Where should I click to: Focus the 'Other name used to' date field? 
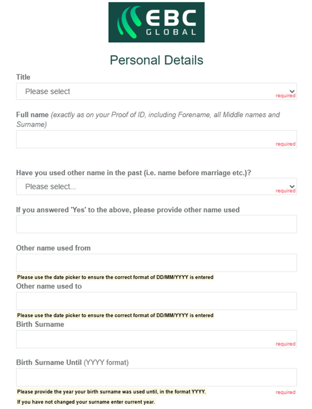(x=156, y=301)
